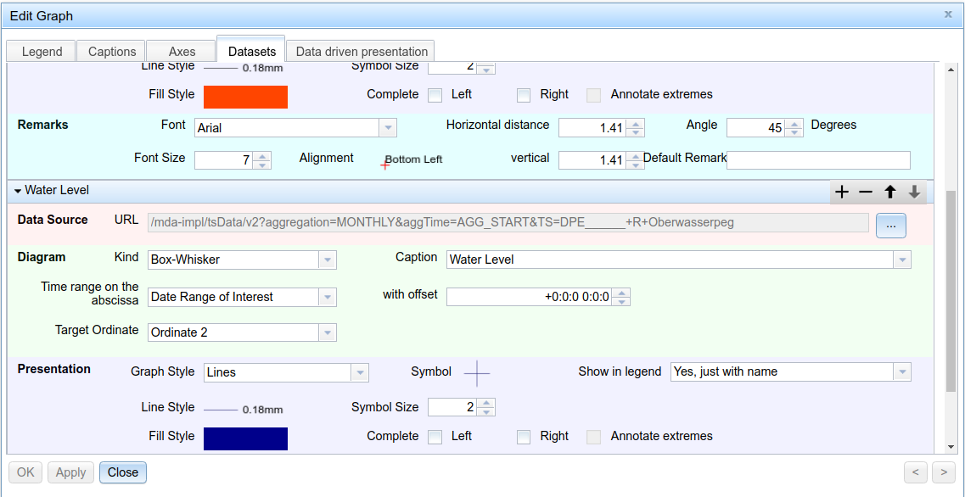The image size is (965, 497).
Task: Move the Water Level dataset up
Action: point(889,191)
